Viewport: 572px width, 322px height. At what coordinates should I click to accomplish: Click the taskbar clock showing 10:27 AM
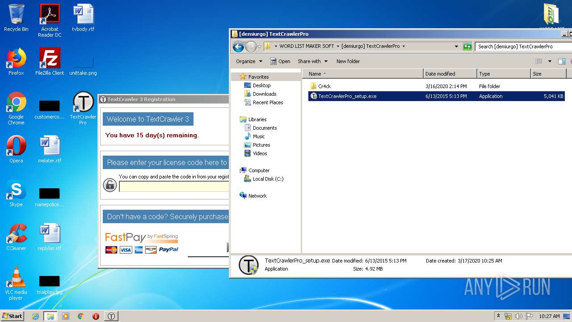tap(549, 316)
